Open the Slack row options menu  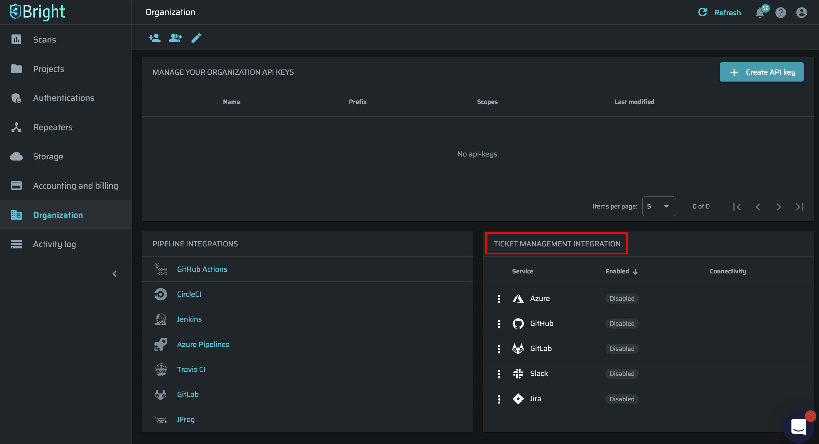(499, 374)
